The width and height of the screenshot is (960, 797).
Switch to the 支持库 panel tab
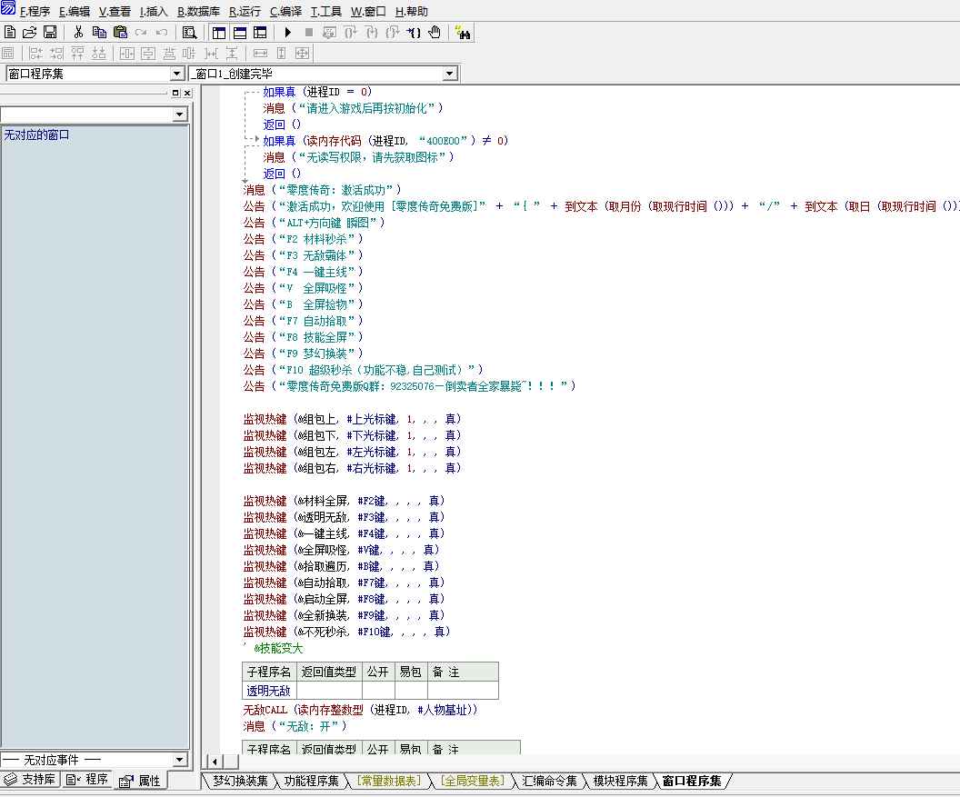[x=30, y=779]
